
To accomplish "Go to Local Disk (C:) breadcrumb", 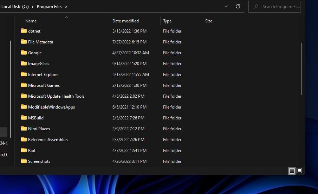I will (15, 6).
